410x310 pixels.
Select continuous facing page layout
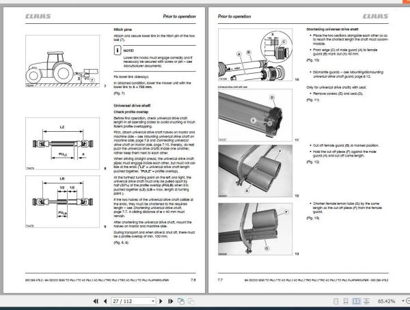(366, 301)
